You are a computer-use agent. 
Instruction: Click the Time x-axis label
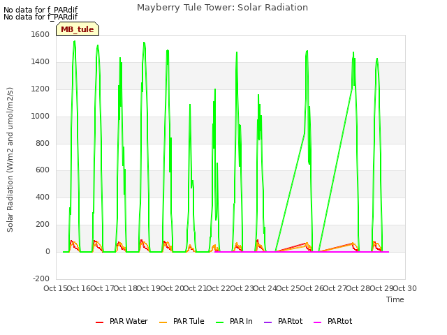click(395, 299)
